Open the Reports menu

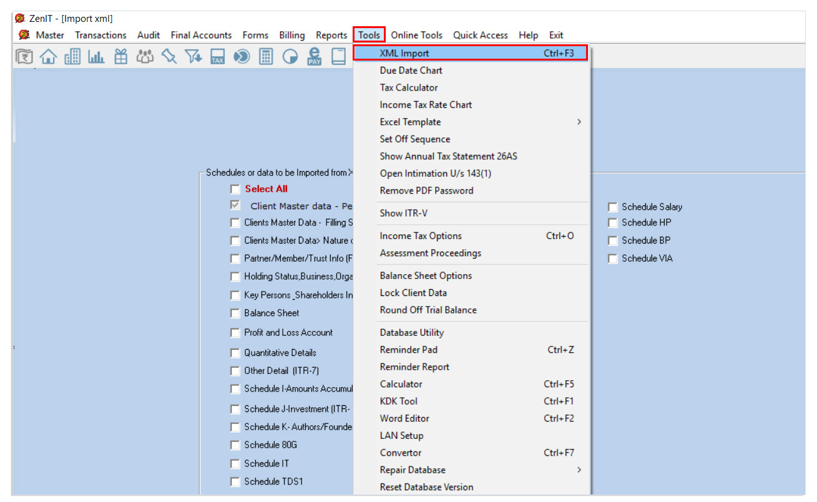point(331,35)
